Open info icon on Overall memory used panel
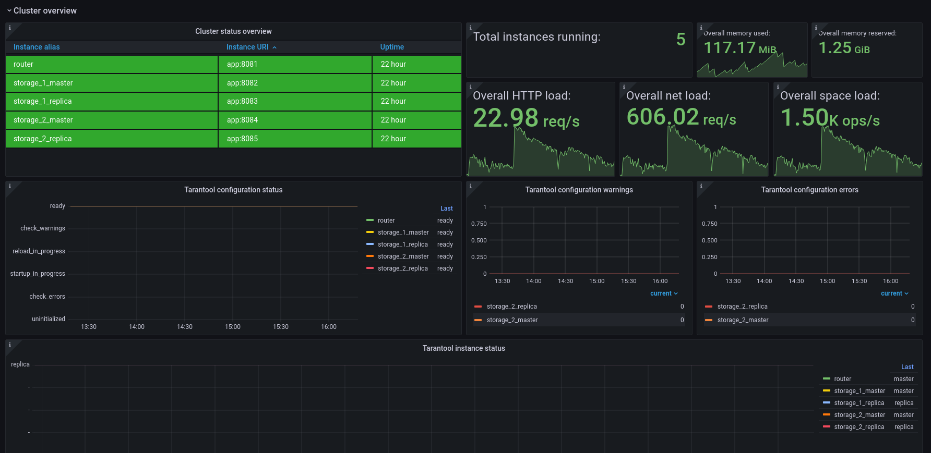Screen dimensions: 931x453 point(701,28)
